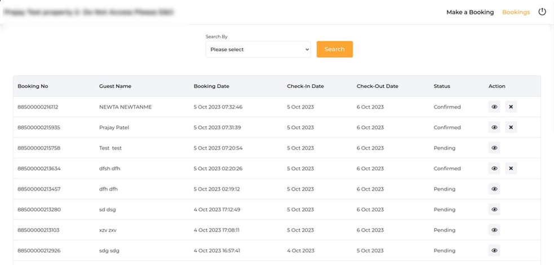View details of booking 88500000213634

click(x=494, y=169)
